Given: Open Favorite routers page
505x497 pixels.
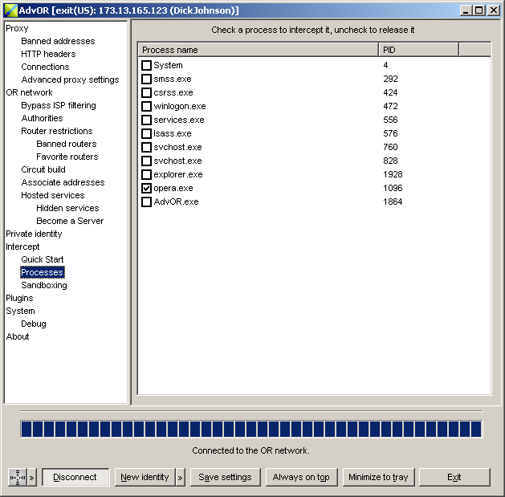Looking at the screenshot, I should tap(67, 157).
